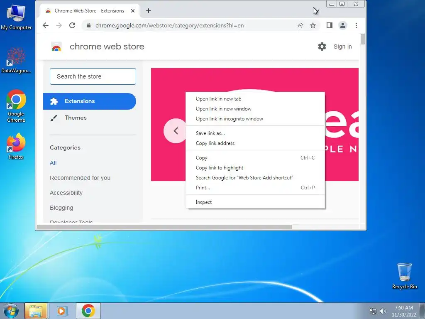The image size is (425, 319).
Task: Bookmark this page with the star icon
Action: [x=313, y=25]
